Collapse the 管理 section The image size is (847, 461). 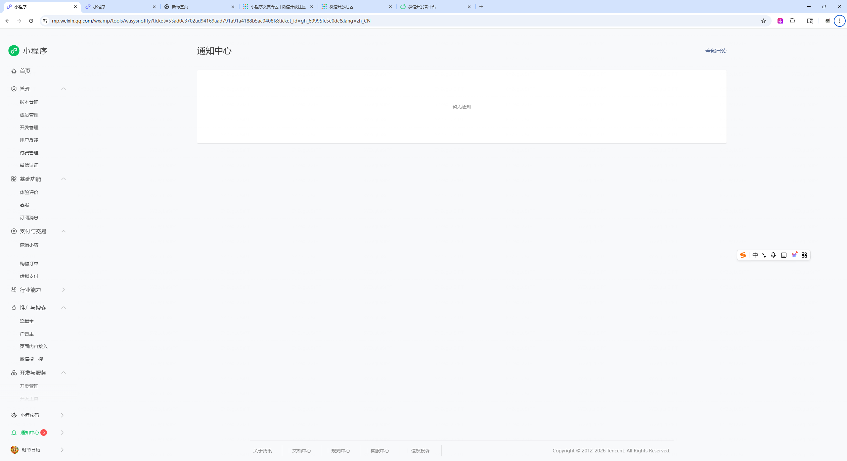[x=63, y=89]
